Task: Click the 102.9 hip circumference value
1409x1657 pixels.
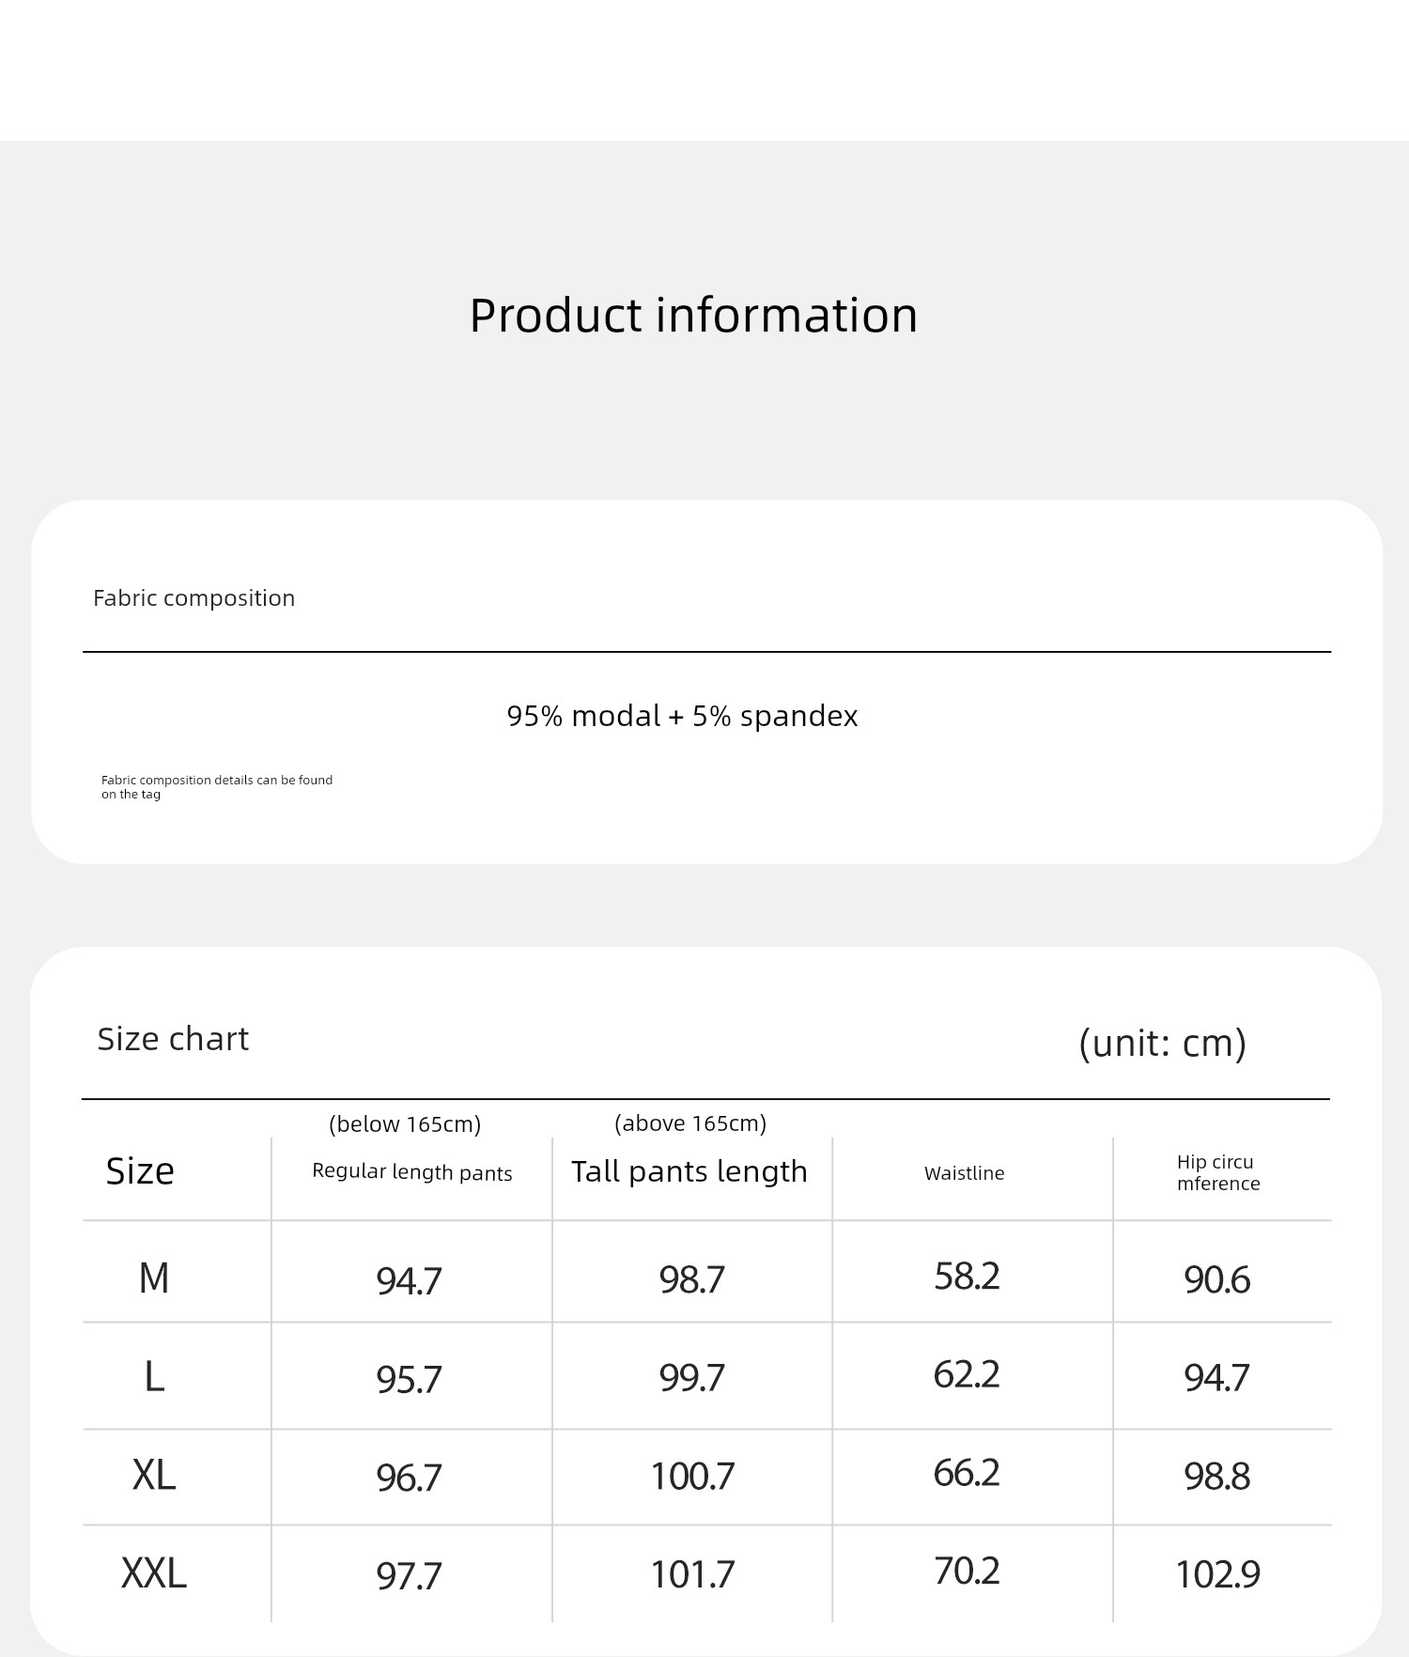Action: click(x=1217, y=1575)
